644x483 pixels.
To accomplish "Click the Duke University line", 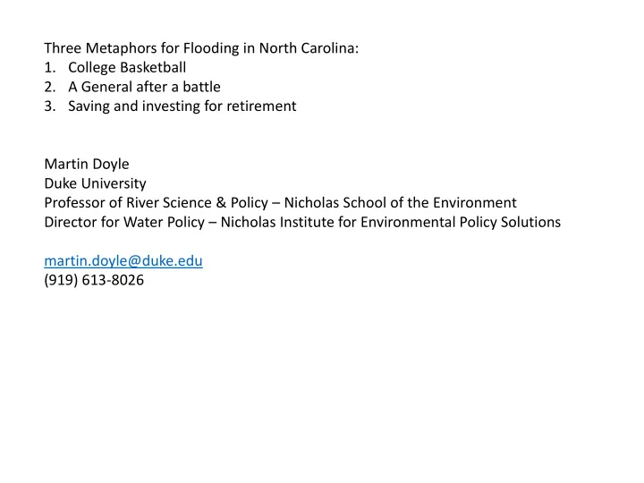I will (95, 183).
